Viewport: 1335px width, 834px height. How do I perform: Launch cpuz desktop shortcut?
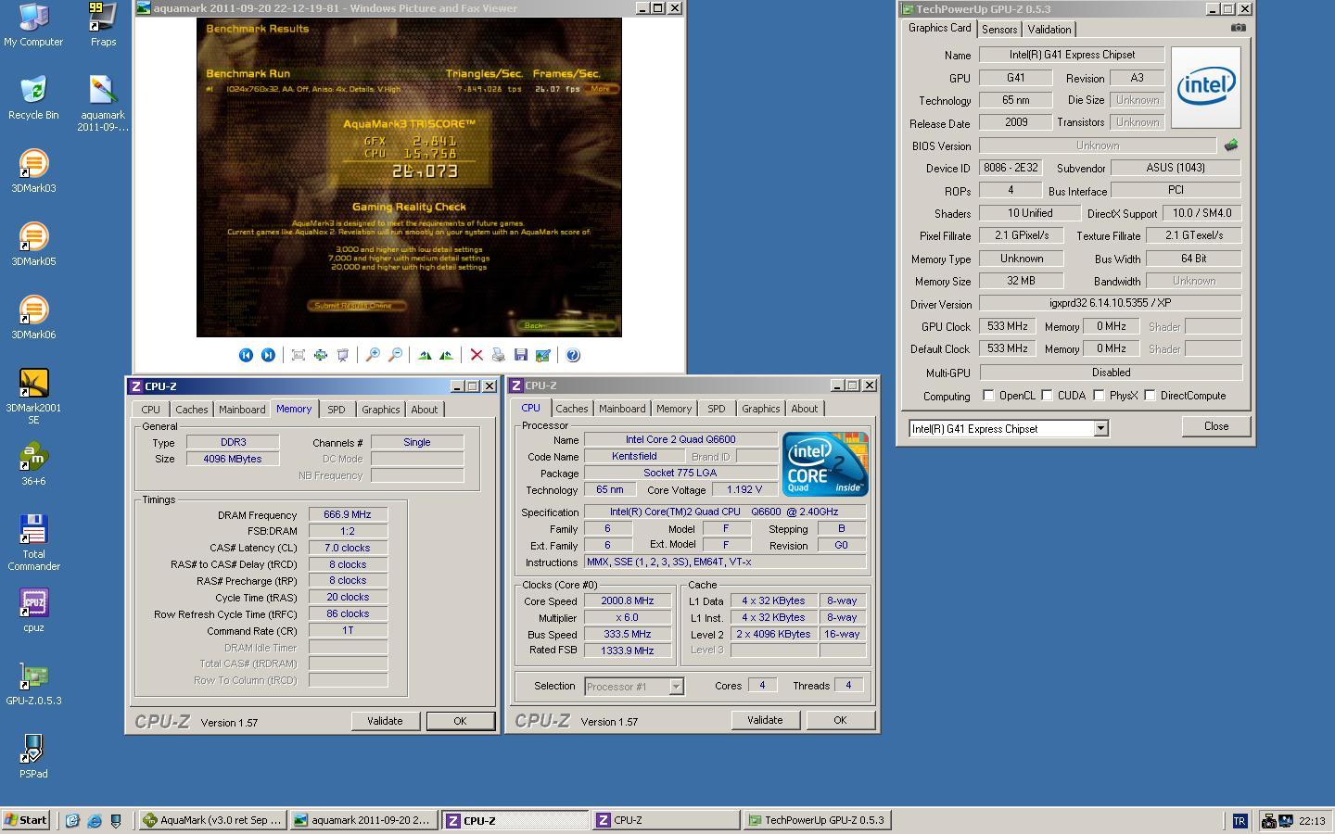33,611
